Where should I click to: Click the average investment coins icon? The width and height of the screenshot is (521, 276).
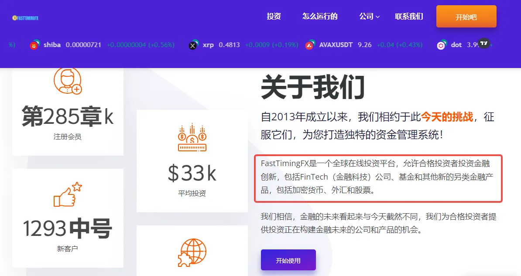point(192,137)
